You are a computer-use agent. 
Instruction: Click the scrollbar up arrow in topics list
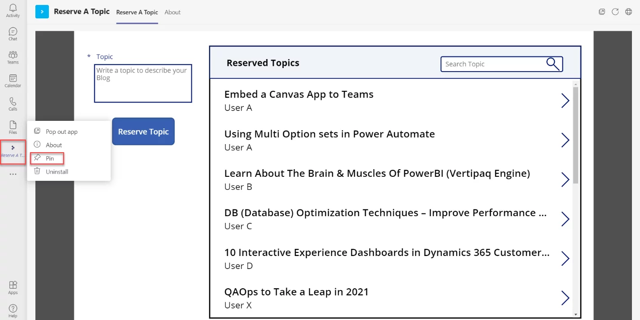coord(575,83)
